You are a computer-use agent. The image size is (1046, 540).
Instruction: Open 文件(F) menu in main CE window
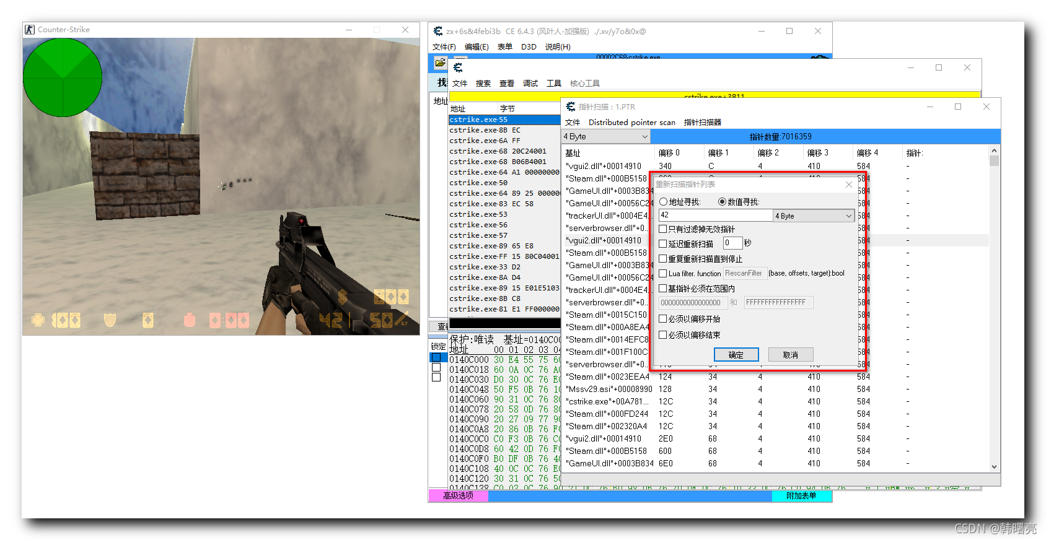[444, 47]
